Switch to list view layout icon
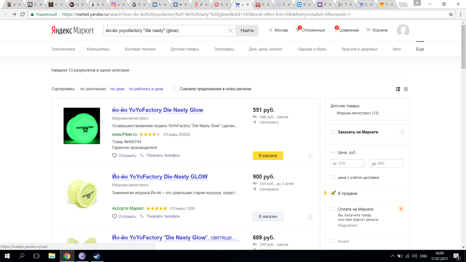466x262 pixels. (x=398, y=89)
